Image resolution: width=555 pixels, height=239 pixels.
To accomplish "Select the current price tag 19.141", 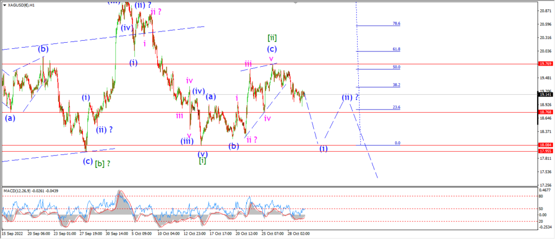I will click(544, 94).
